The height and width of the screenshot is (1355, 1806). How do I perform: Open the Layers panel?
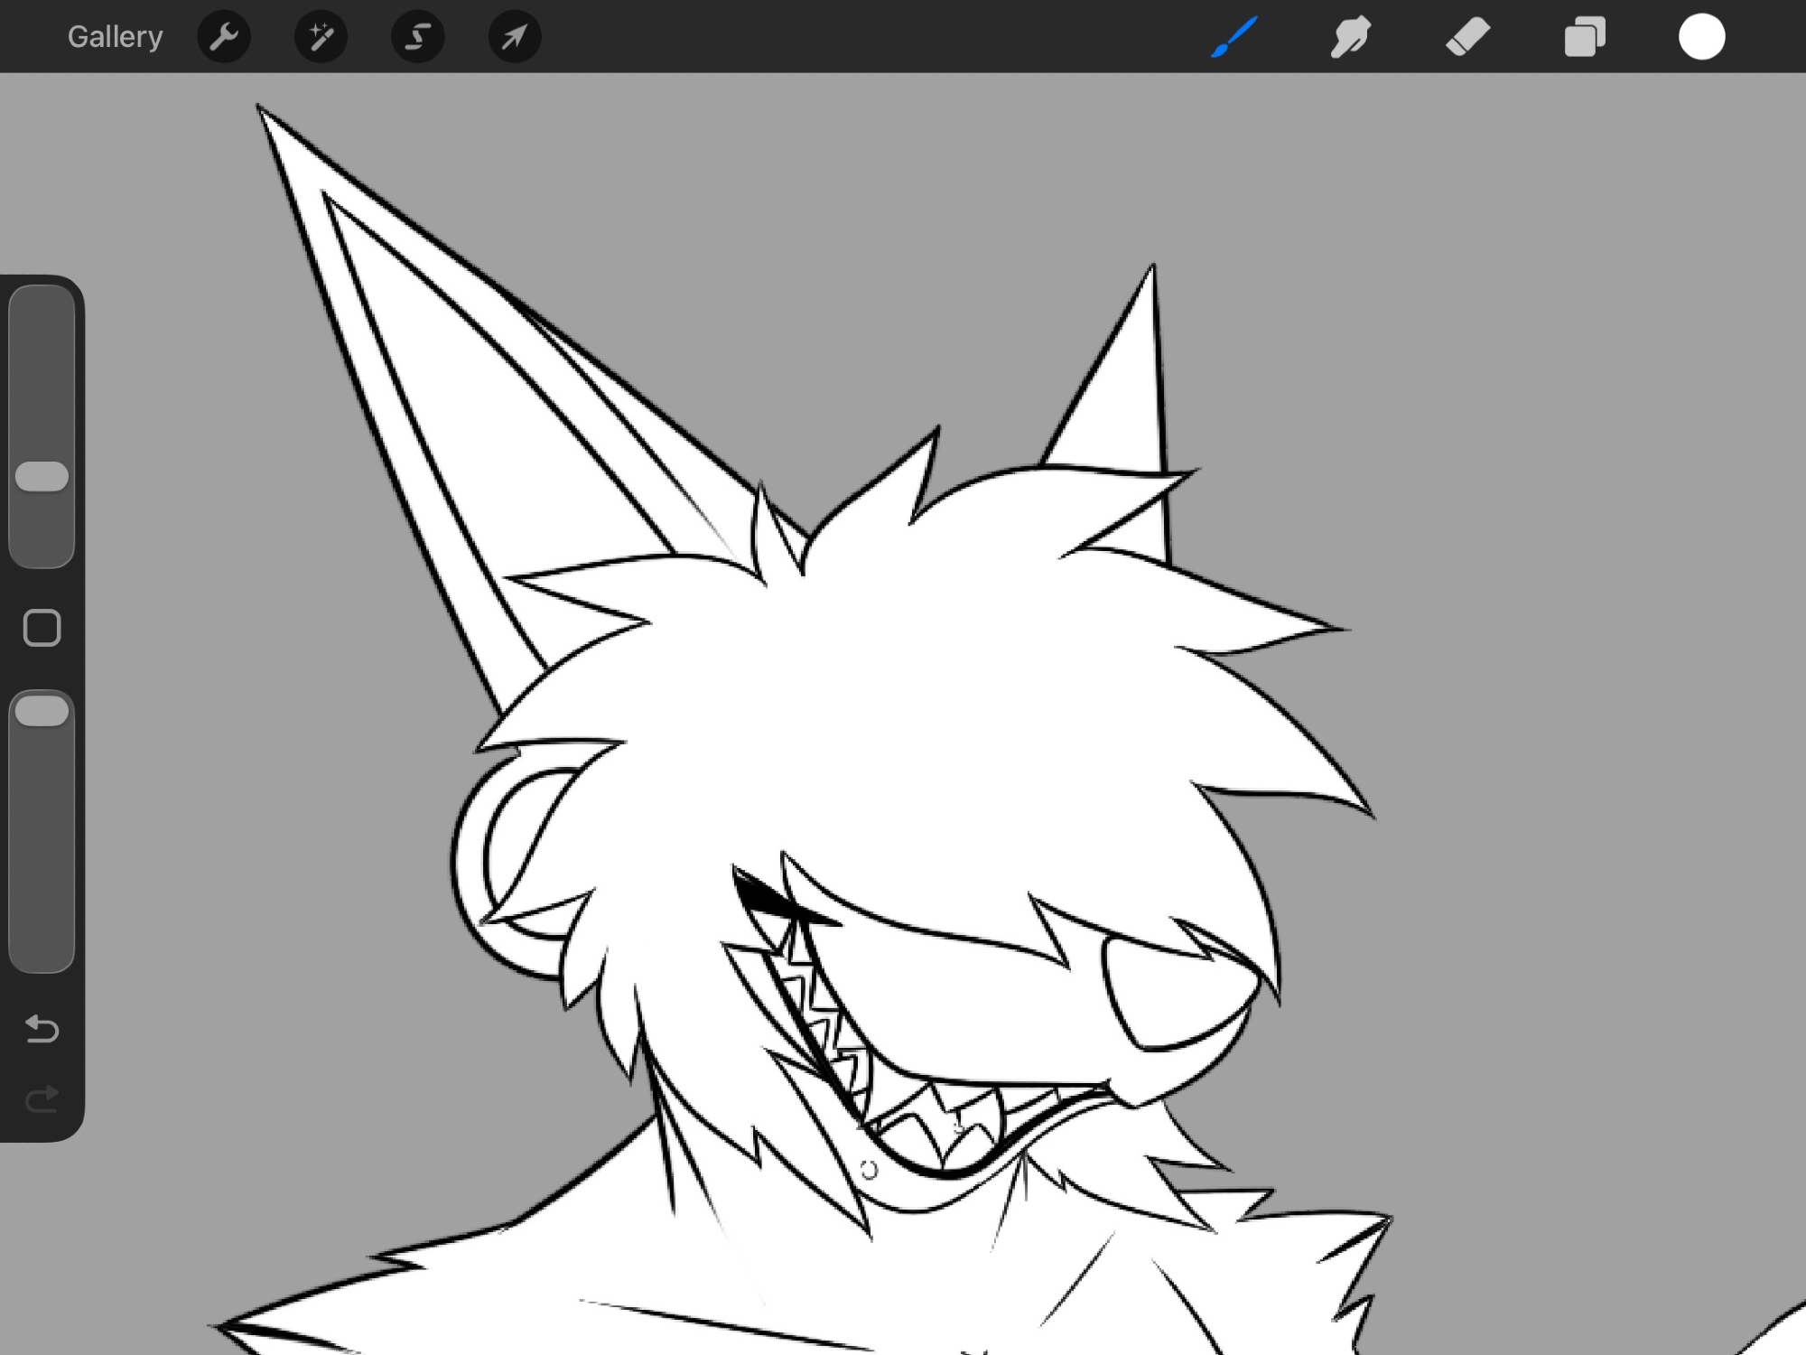(x=1585, y=37)
